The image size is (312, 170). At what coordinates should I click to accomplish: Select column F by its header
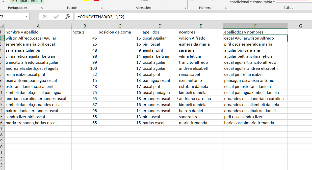(x=255, y=26)
